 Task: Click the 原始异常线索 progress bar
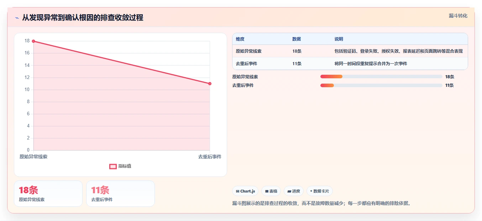(381, 77)
